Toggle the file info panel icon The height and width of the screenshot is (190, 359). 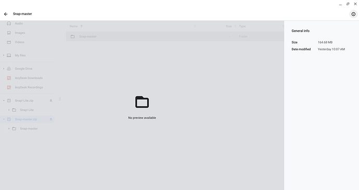pyautogui.click(x=353, y=14)
